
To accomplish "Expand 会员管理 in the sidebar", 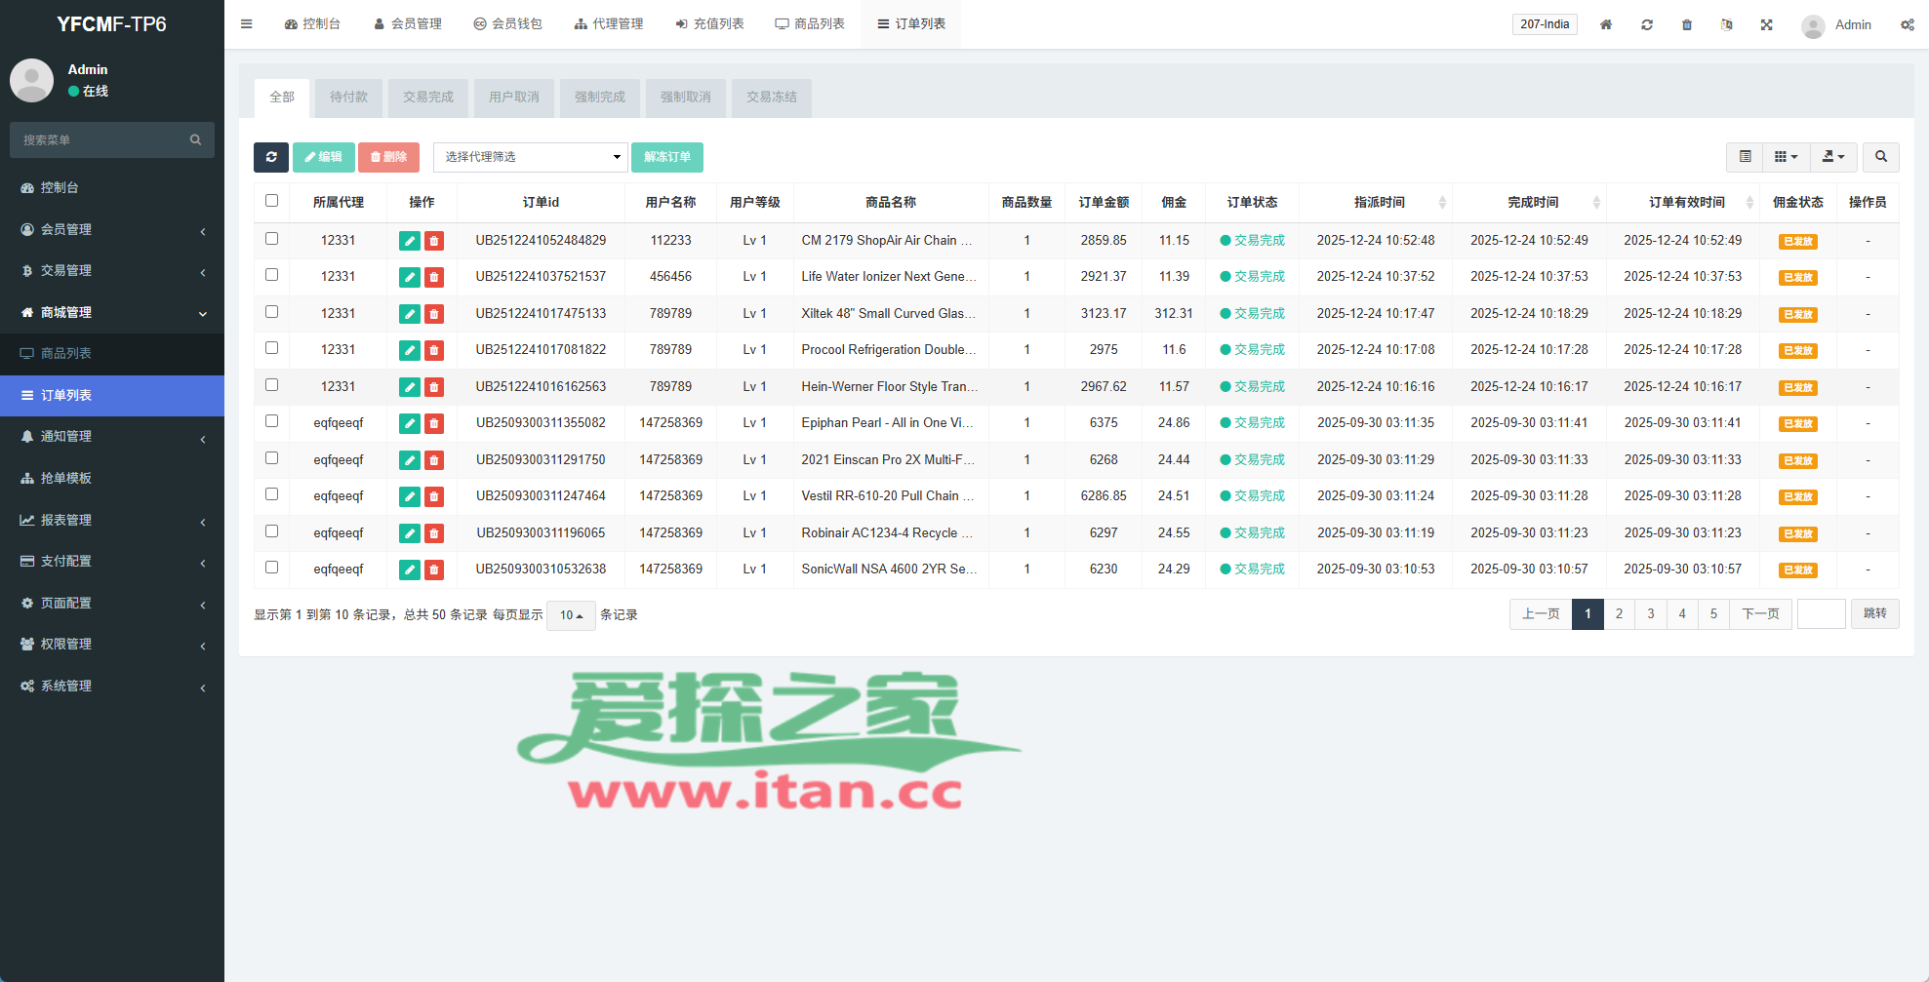I will tap(112, 229).
